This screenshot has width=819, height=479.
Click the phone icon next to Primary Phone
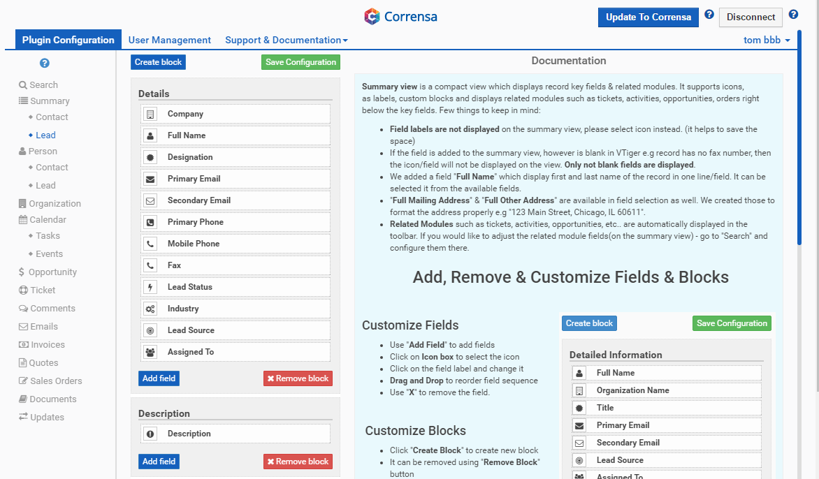[150, 222]
